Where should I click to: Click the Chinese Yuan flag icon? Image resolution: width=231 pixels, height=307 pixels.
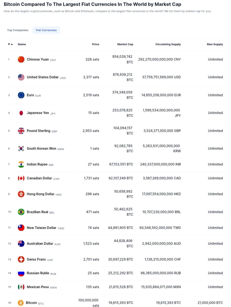click(21, 59)
